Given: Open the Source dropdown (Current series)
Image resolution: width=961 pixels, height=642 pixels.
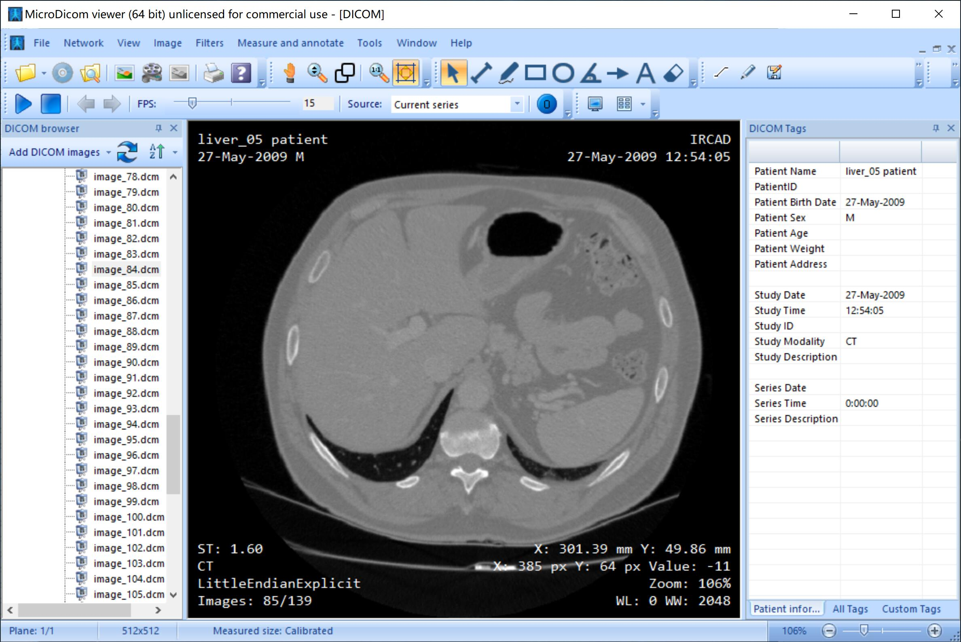Looking at the screenshot, I should pos(517,104).
